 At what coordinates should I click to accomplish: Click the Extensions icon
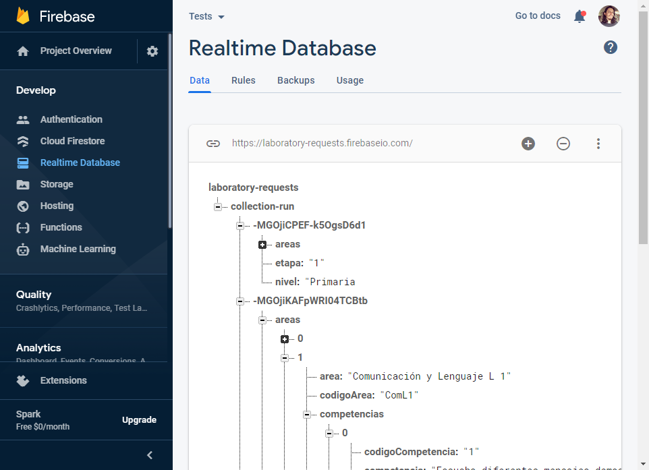(23, 380)
